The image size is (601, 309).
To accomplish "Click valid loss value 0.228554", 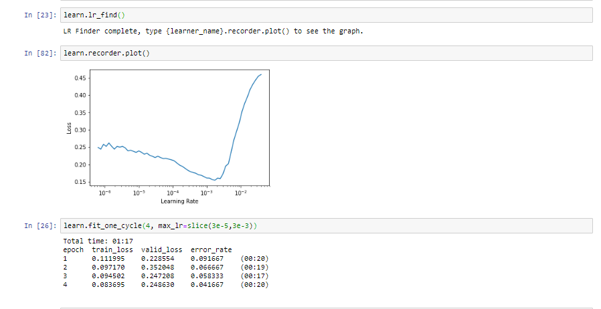I will pyautogui.click(x=157, y=258).
